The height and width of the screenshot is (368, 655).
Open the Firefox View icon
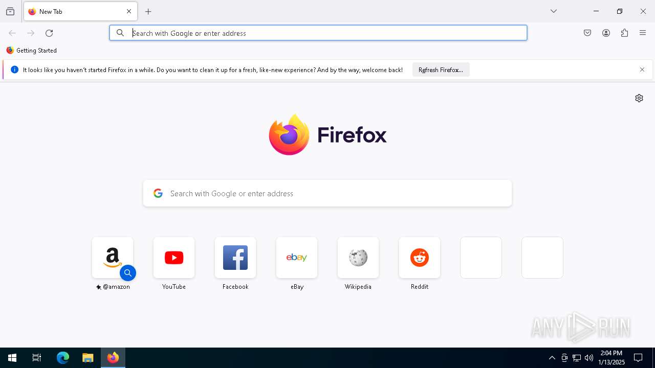tap(10, 11)
